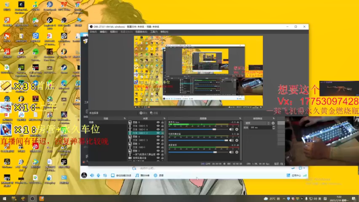Image resolution: width=359 pixels, height=202 pixels.
Task: Lock the 图像 2 source
Action: pos(162,151)
